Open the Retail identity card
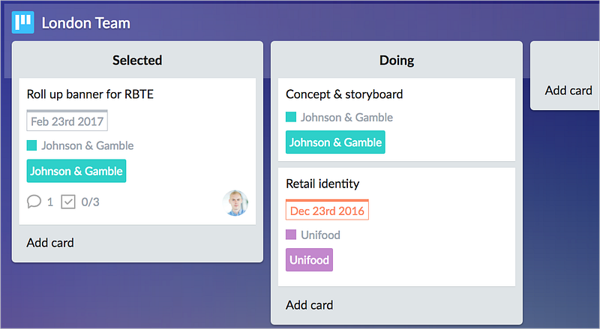This screenshot has width=600, height=329. [x=322, y=184]
